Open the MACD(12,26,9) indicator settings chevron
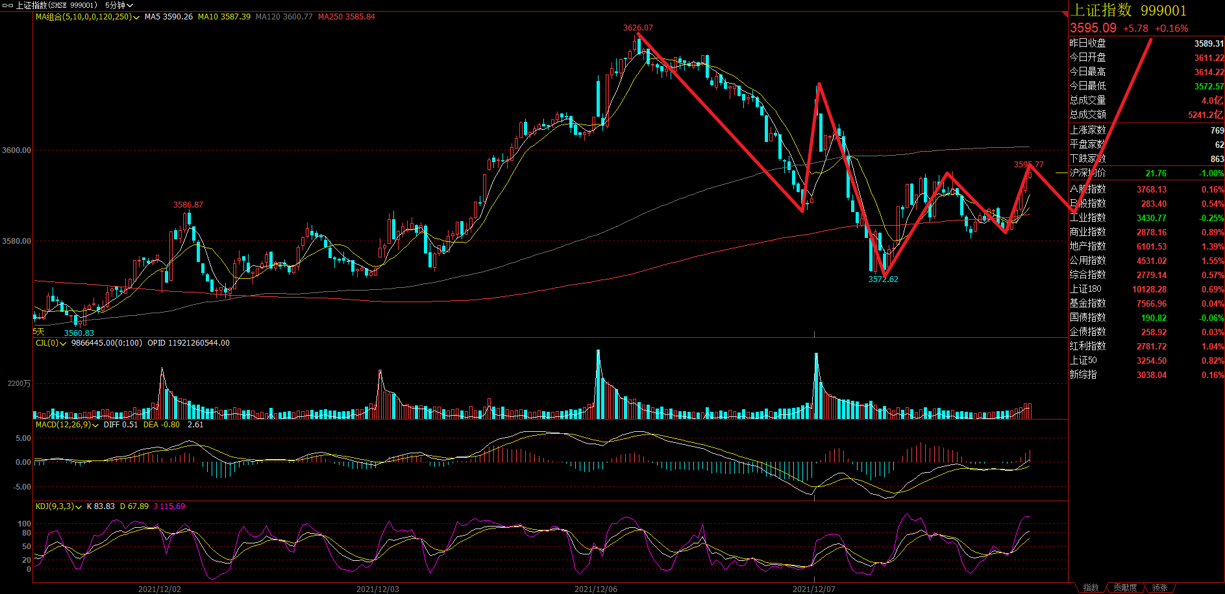The width and height of the screenshot is (1225, 594). click(x=95, y=425)
